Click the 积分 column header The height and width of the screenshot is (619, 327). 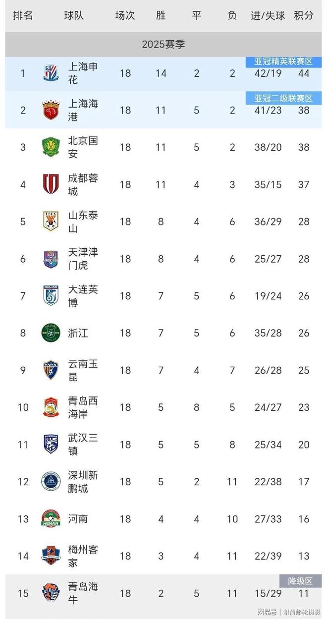(304, 15)
